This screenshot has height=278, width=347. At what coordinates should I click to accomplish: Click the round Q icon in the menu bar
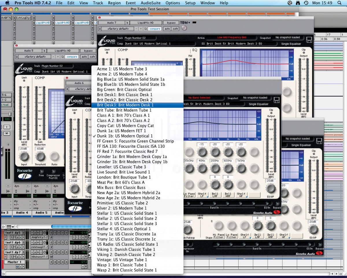tap(290, 3)
